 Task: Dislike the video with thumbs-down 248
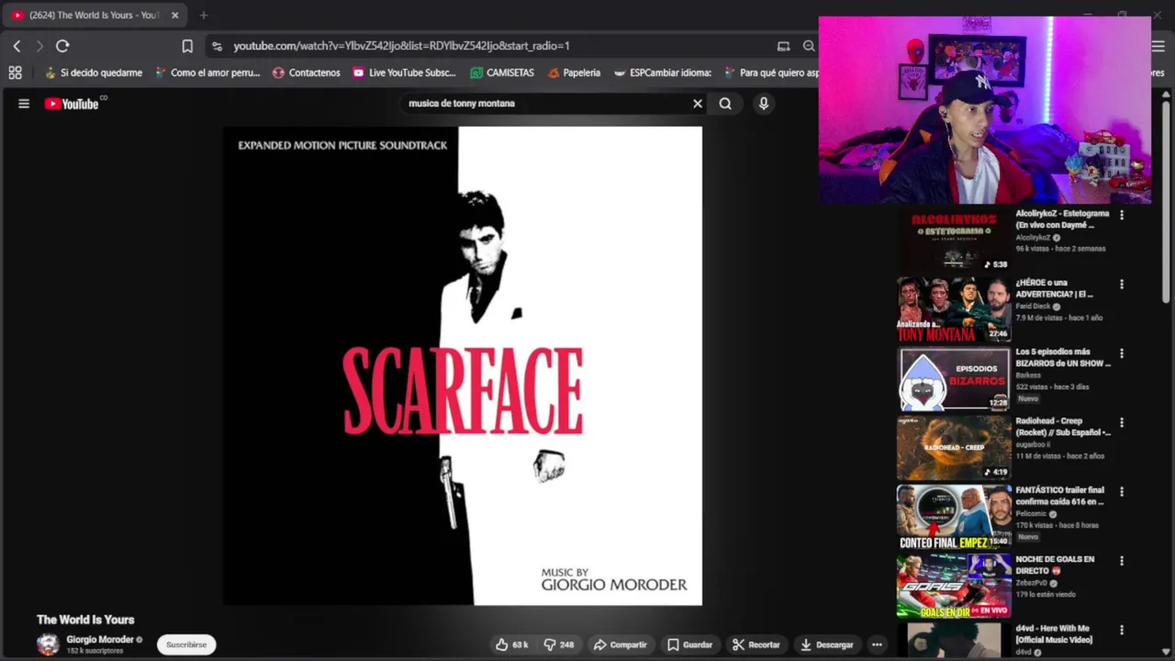(559, 644)
